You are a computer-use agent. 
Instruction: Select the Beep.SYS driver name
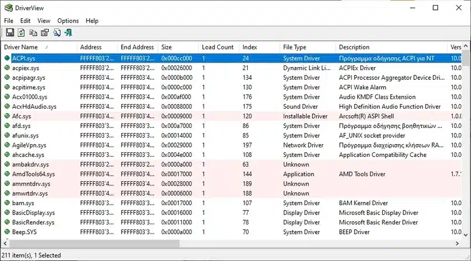click(x=24, y=232)
